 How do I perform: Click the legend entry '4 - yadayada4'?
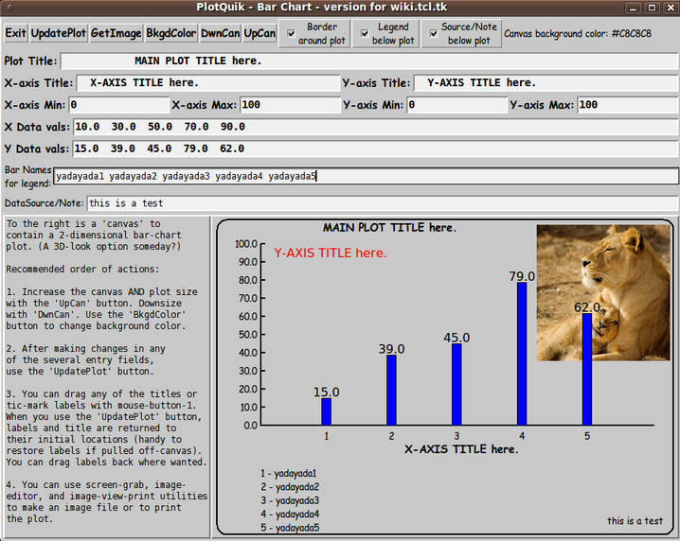(290, 515)
